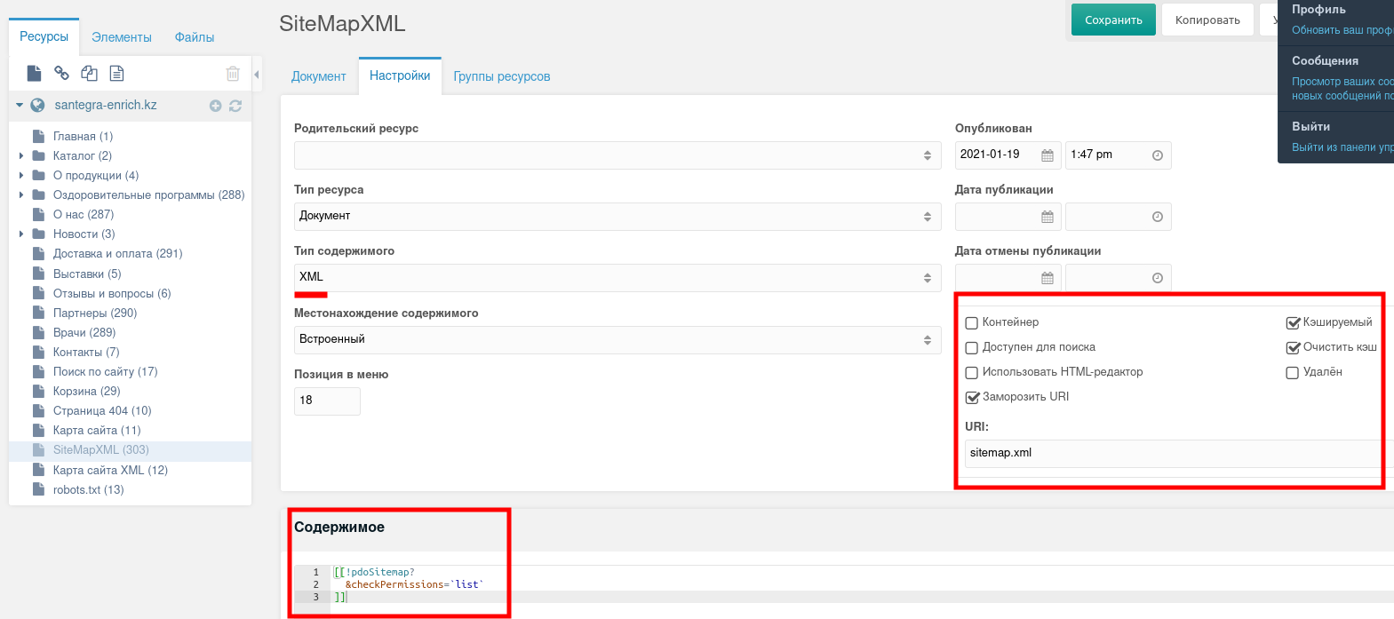Open the trash bin icon in resource tree

[x=233, y=74]
